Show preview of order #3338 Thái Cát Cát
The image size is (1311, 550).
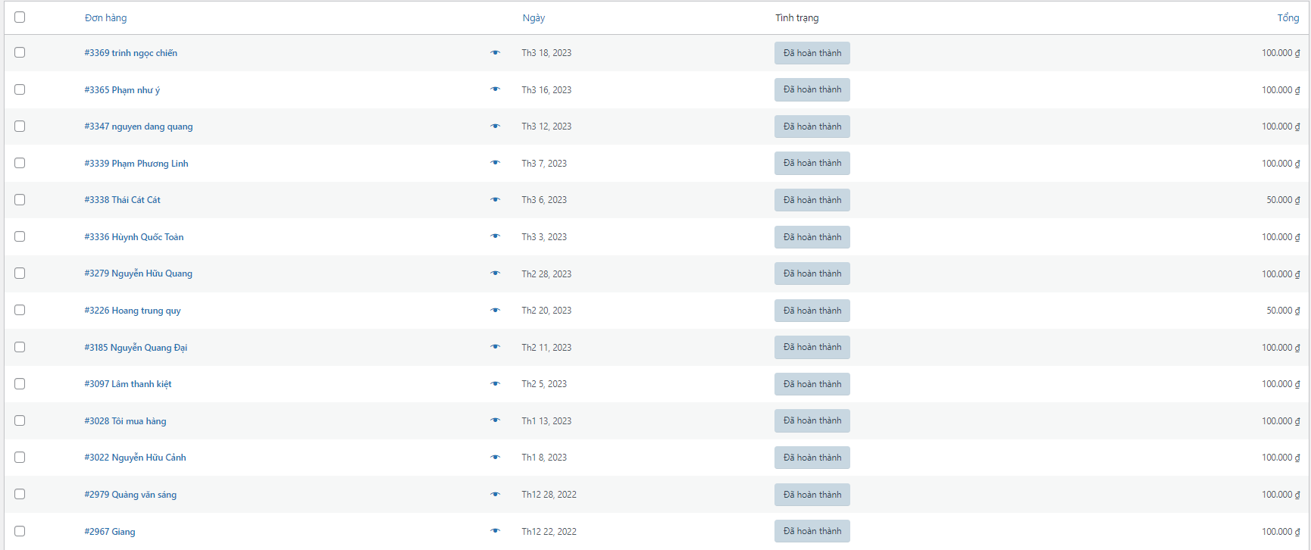tap(495, 200)
